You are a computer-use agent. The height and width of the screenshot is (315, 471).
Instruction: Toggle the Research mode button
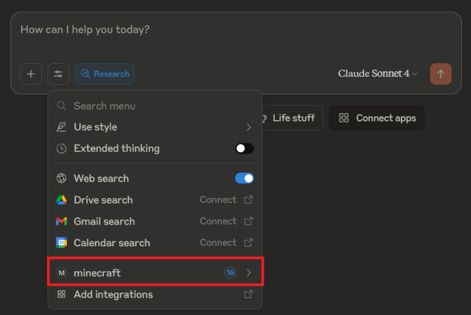pyautogui.click(x=105, y=74)
